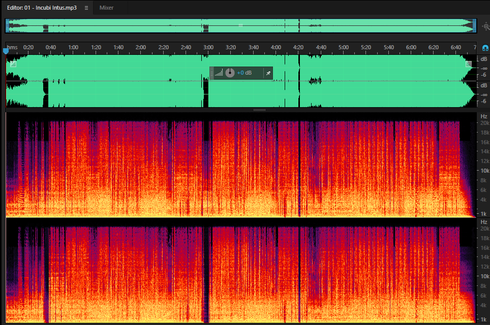Click 3:40 on the time ruler

tap(254, 47)
